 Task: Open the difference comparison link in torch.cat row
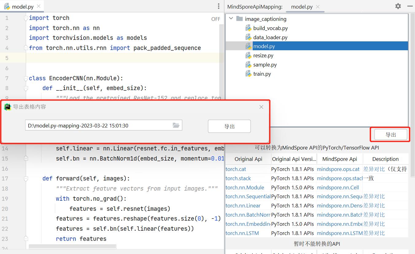coord(374,169)
